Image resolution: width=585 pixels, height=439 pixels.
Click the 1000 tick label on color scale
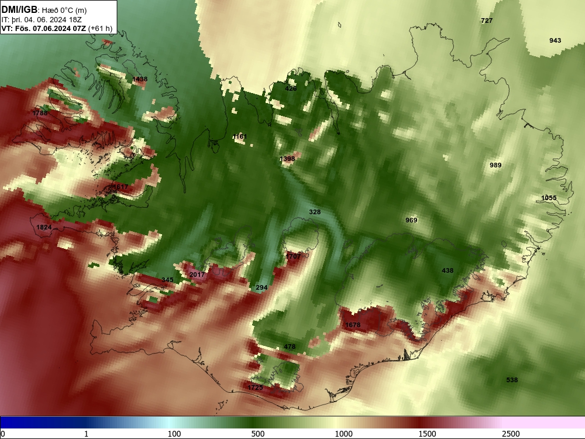click(x=343, y=434)
